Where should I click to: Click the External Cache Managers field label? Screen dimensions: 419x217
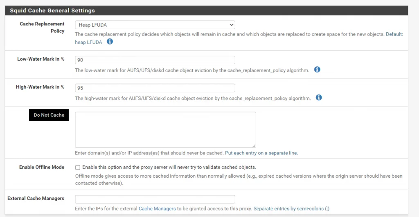36,198
